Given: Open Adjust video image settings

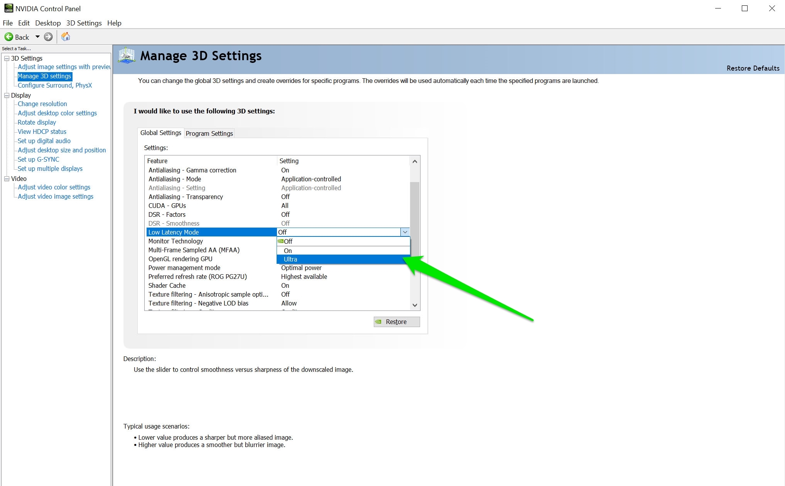Looking at the screenshot, I should point(56,196).
